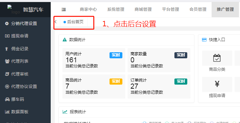
Task: Collapse sidebar with the menu fold icon
Action: pos(64,9)
